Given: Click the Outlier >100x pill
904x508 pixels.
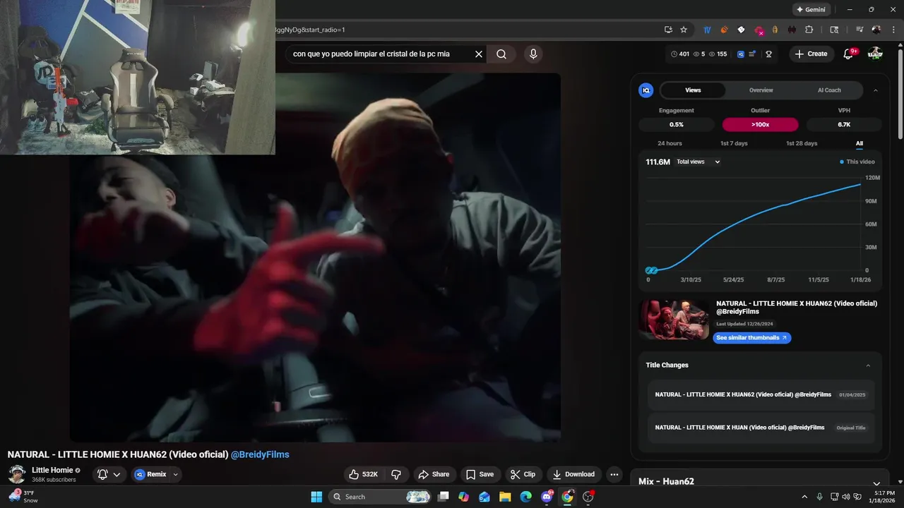Looking at the screenshot, I should 760,124.
